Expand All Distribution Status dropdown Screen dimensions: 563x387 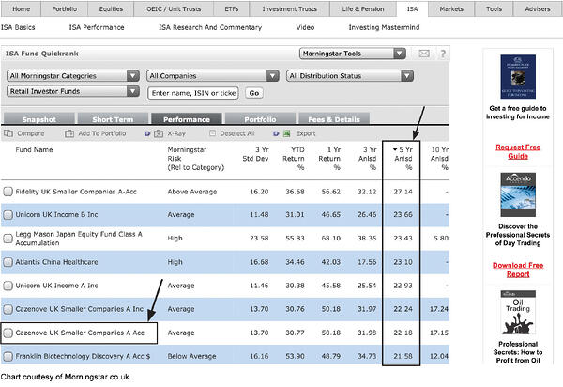coord(350,76)
